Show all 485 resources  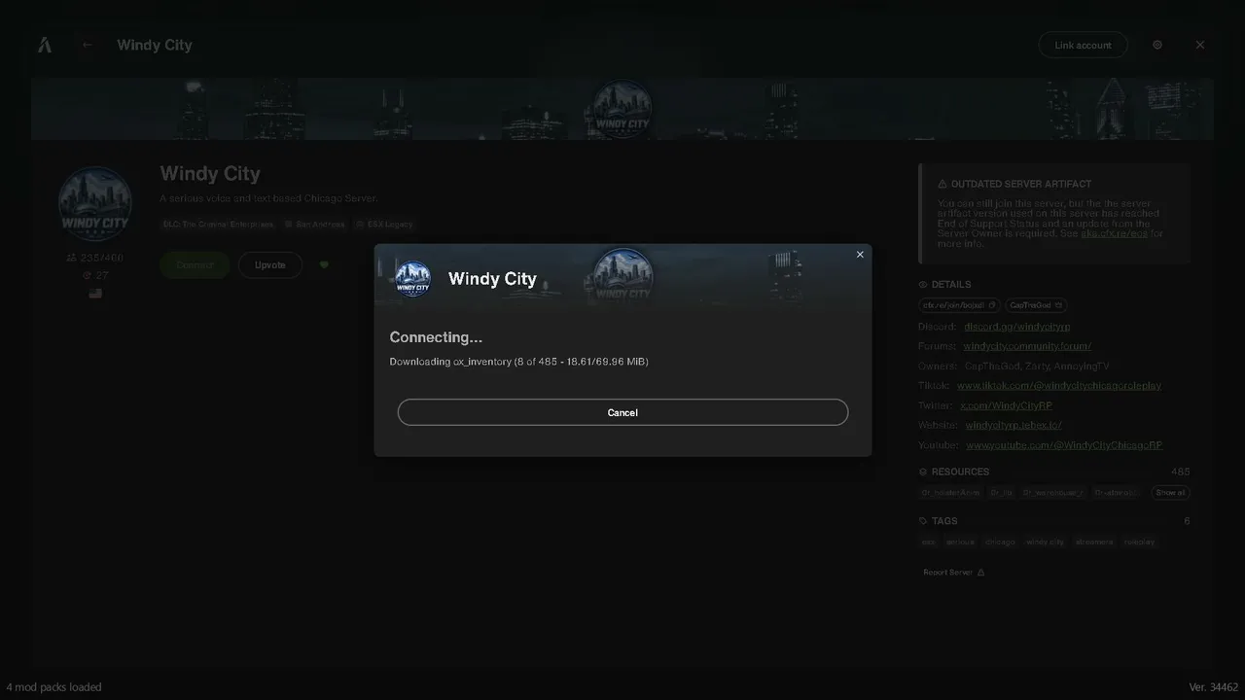pos(1170,493)
